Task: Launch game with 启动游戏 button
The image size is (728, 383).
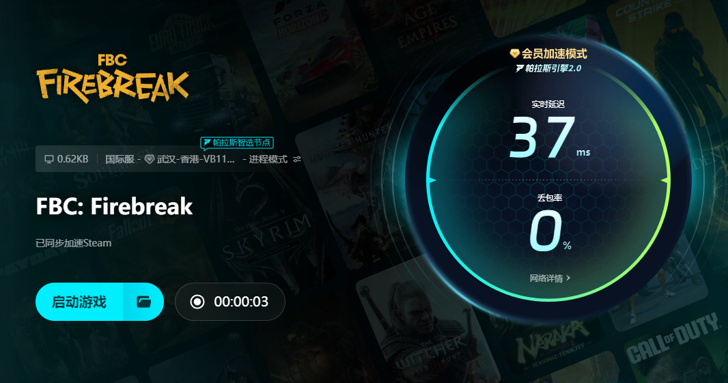Action: (x=79, y=302)
